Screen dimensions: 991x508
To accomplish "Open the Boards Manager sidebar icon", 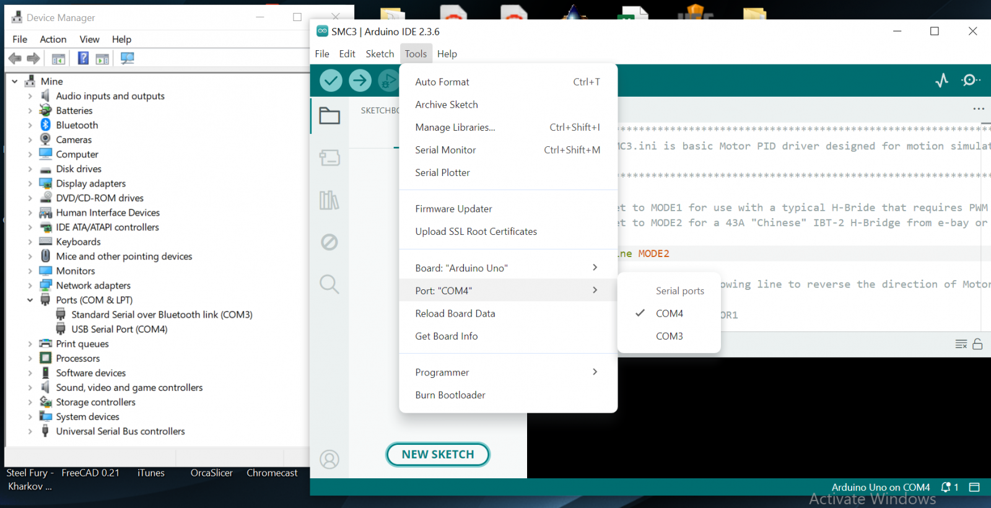I will pyautogui.click(x=330, y=158).
